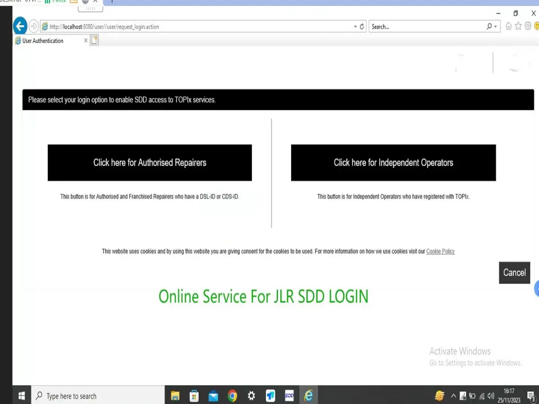Click the DSL-ID or CDS-ID description text
The height and width of the screenshot is (404, 539).
(150, 197)
